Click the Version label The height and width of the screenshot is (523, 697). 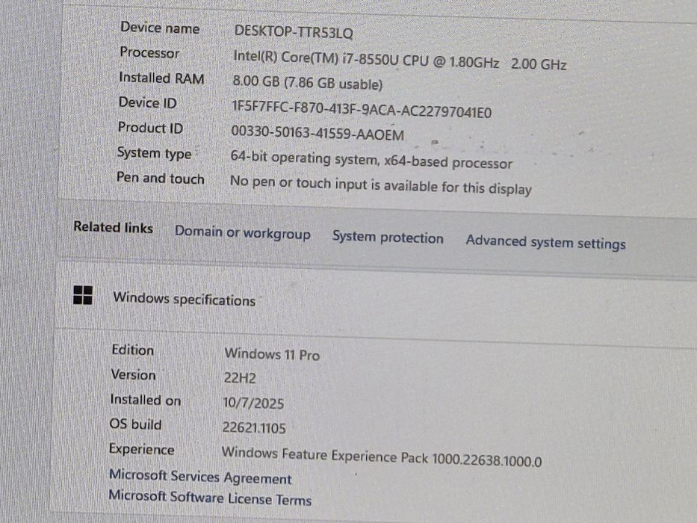pyautogui.click(x=134, y=375)
